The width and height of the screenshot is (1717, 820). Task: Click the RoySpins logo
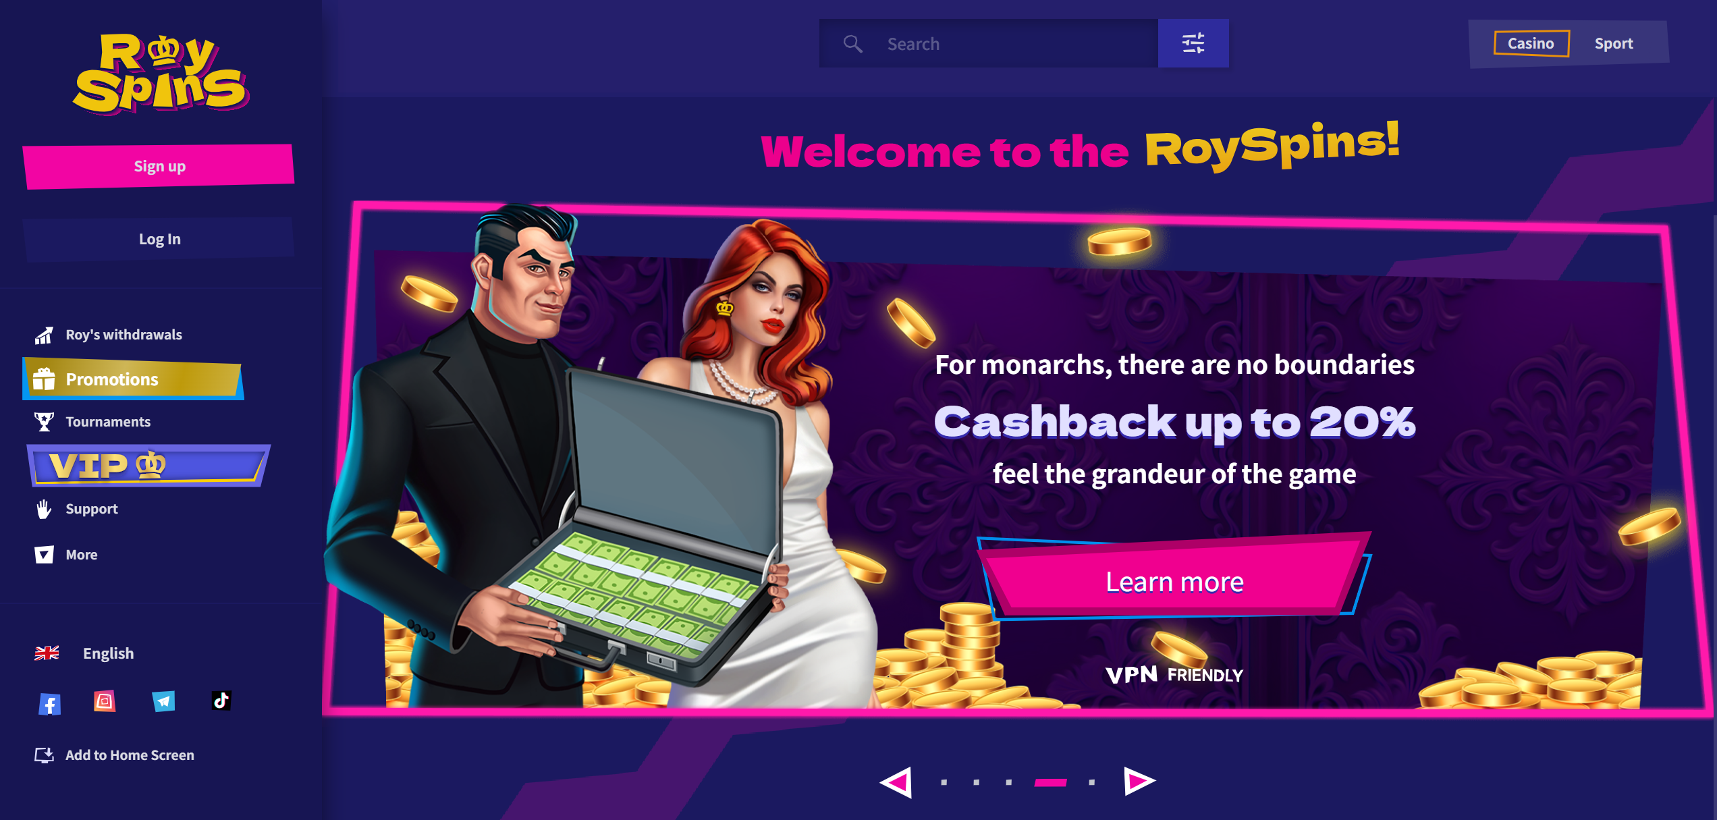161,74
